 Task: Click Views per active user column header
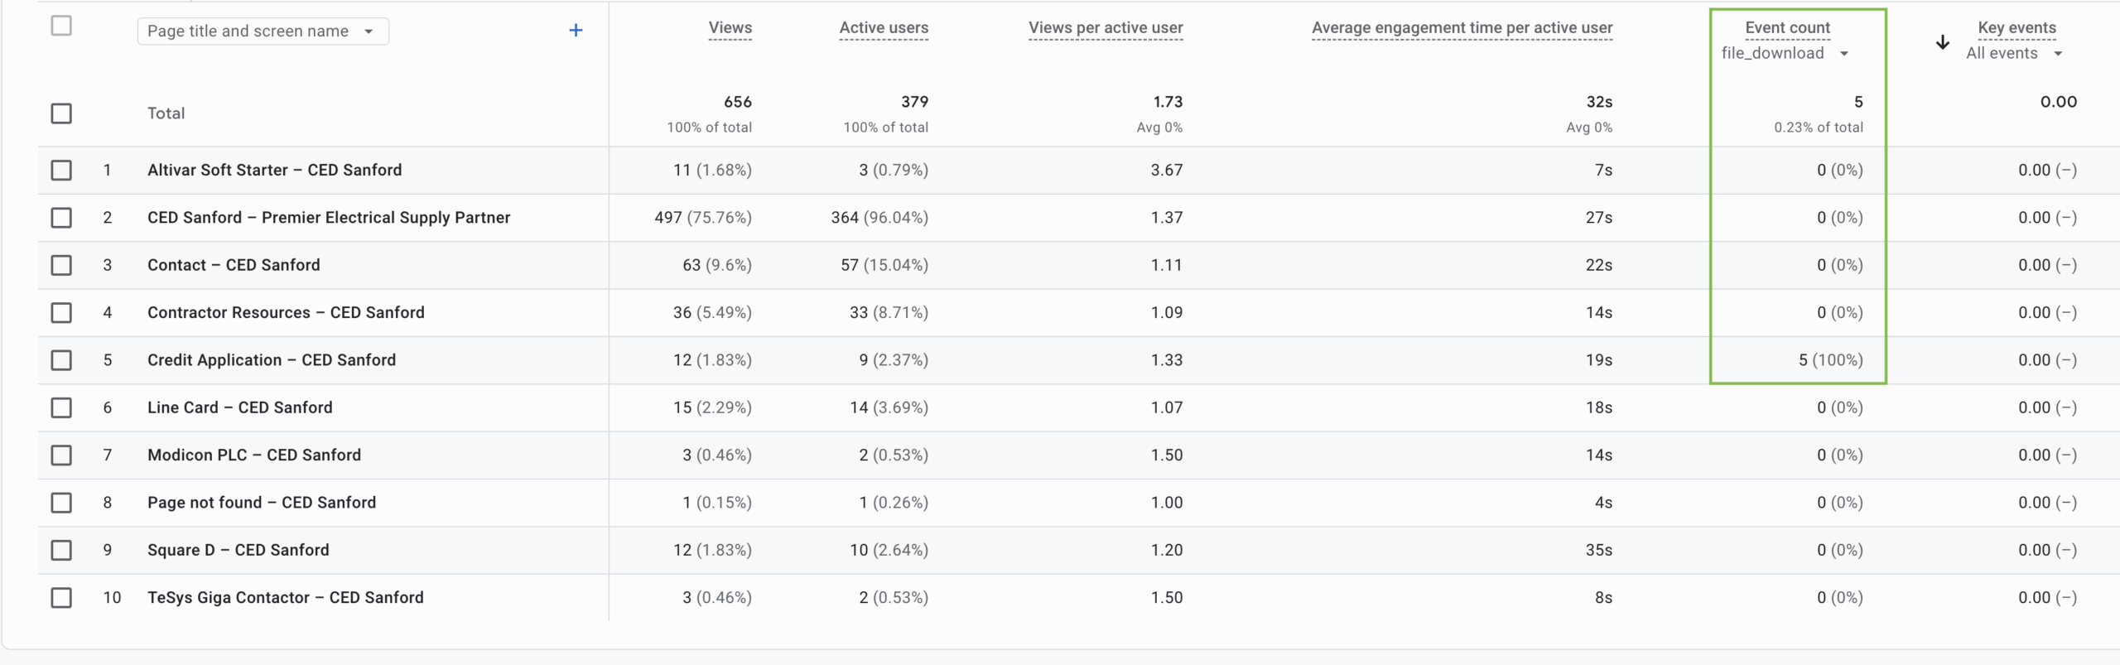pyautogui.click(x=1106, y=28)
